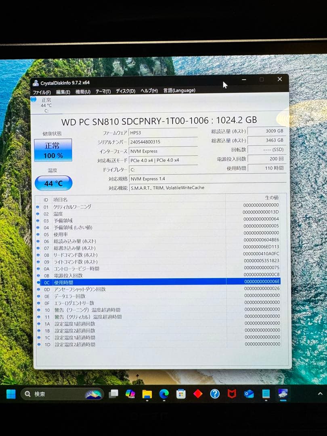The height and width of the screenshot is (436, 327).
Task: Open the 機能 menu
Action: (82, 90)
